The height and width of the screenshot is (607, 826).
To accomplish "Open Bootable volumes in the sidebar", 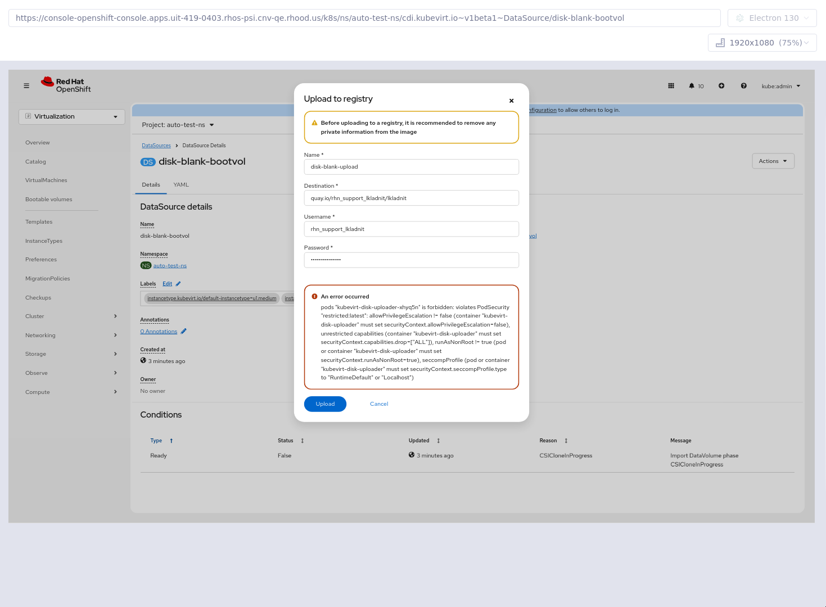I will [49, 200].
